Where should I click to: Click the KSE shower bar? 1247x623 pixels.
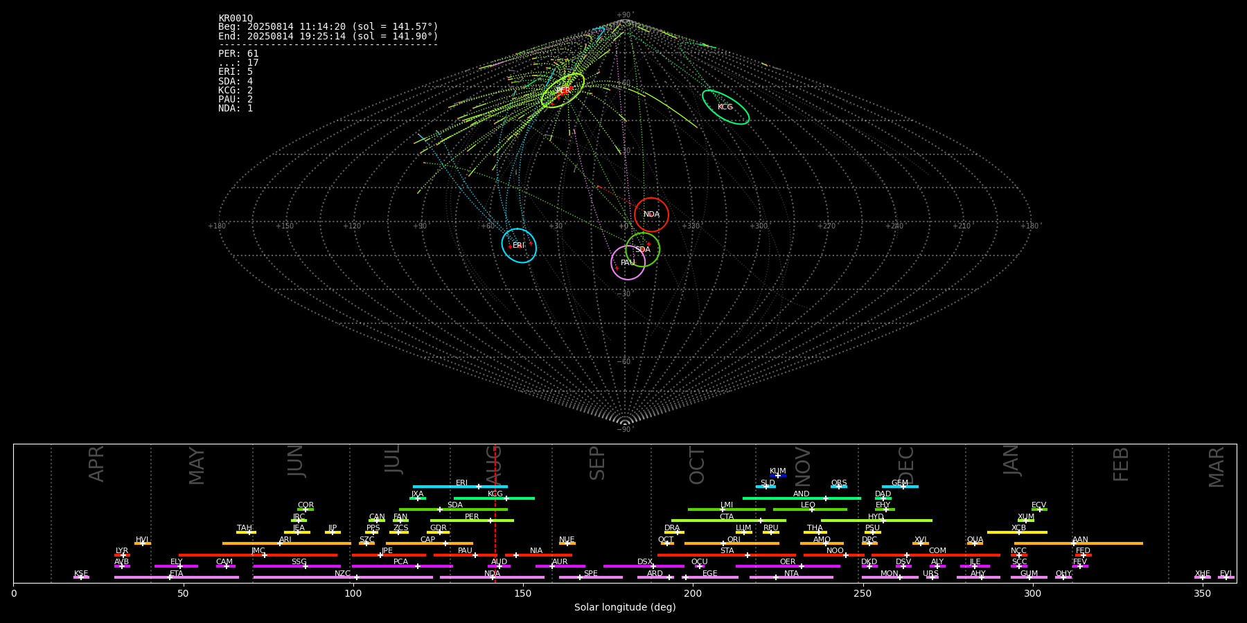pyautogui.click(x=81, y=577)
